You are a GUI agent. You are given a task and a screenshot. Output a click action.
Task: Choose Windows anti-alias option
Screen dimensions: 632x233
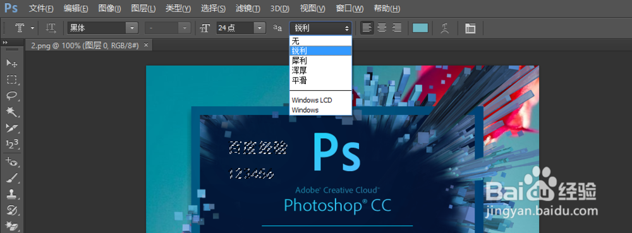(x=320, y=110)
